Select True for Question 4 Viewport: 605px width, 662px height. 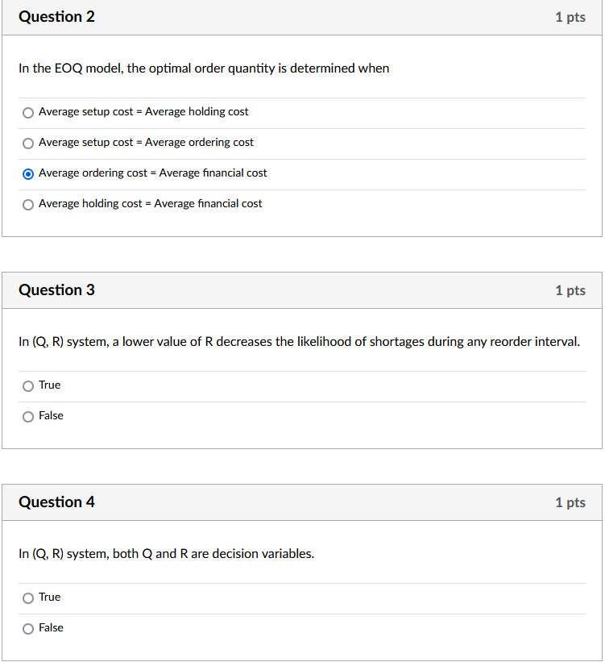pyautogui.click(x=28, y=598)
